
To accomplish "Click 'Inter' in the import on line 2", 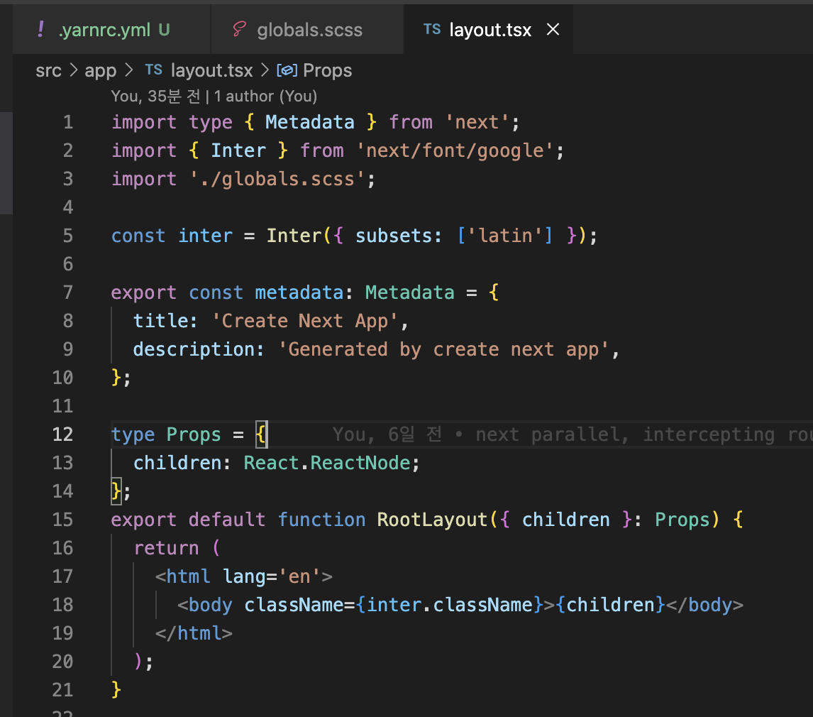I will click(x=238, y=151).
